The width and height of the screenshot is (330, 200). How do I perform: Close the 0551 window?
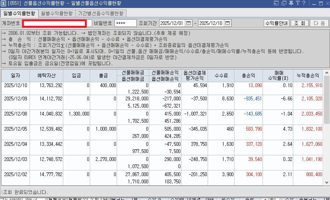(327, 3)
